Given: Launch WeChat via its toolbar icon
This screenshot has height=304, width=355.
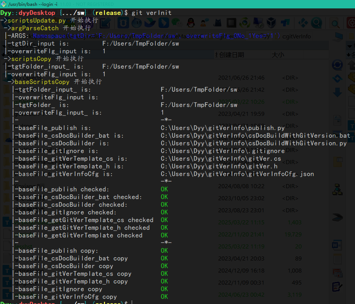Looking at the screenshot, I should click(x=177, y=23).
